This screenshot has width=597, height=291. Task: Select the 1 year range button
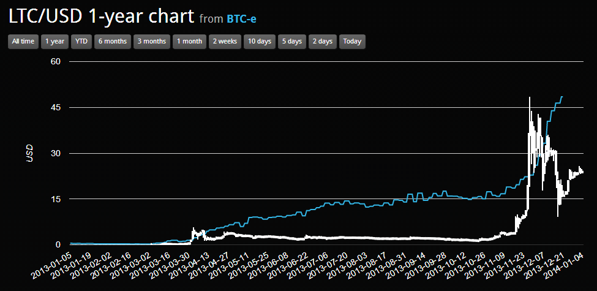[x=55, y=42]
